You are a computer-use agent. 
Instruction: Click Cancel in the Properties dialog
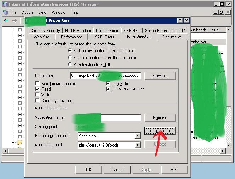[117, 170]
